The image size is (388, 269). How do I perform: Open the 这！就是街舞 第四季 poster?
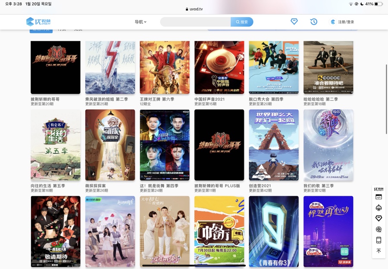click(x=165, y=145)
